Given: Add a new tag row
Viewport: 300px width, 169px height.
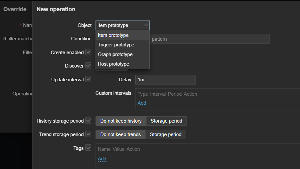Looking at the screenshot, I should (x=102, y=159).
